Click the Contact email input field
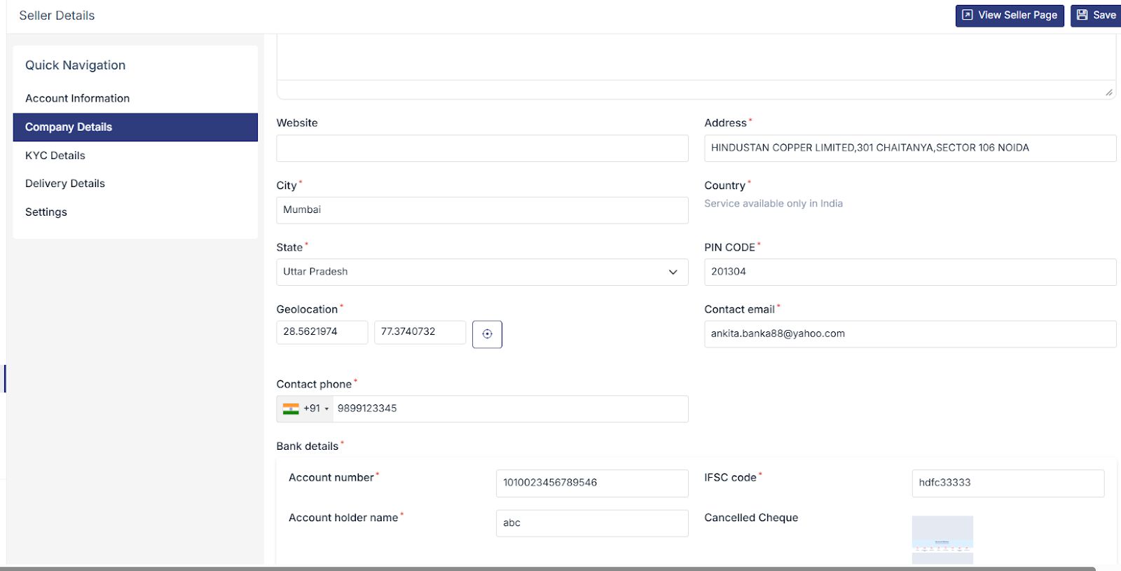1121x571 pixels. pyautogui.click(x=909, y=334)
